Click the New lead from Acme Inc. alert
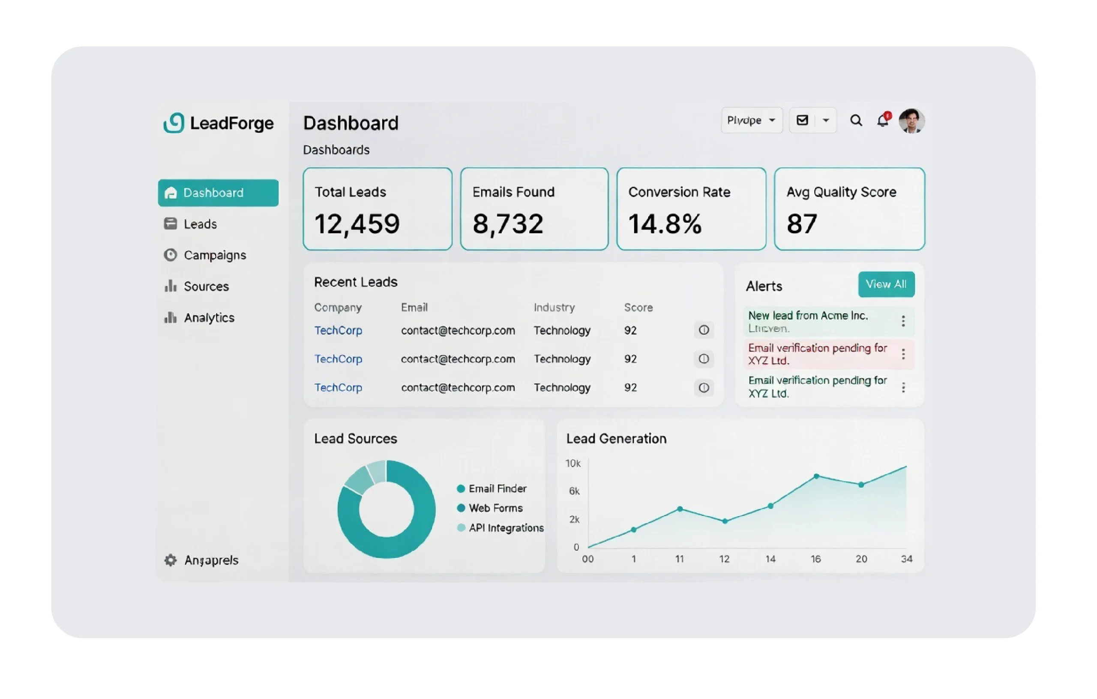1097x699 pixels. [x=829, y=322]
